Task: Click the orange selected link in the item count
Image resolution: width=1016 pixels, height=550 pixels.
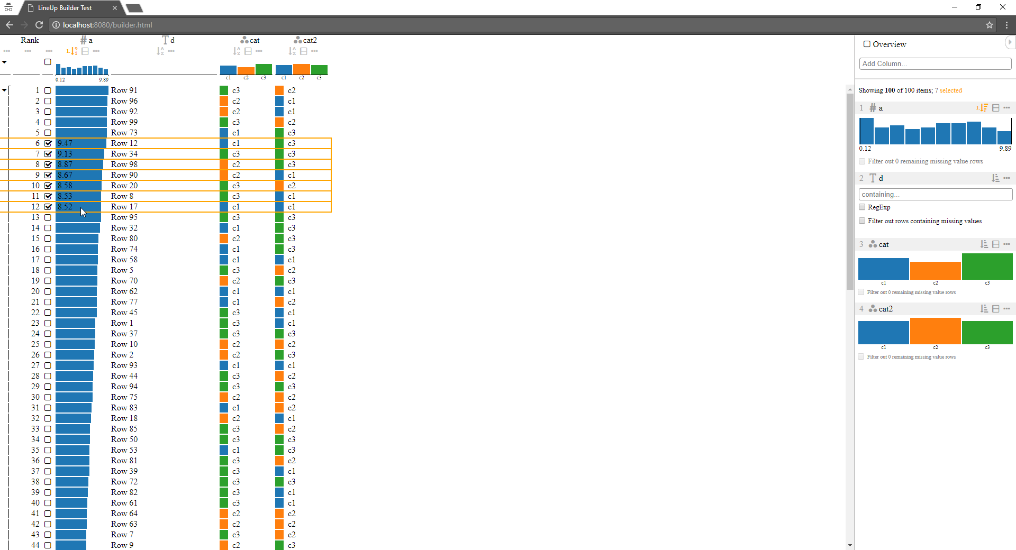Action: (x=950, y=90)
